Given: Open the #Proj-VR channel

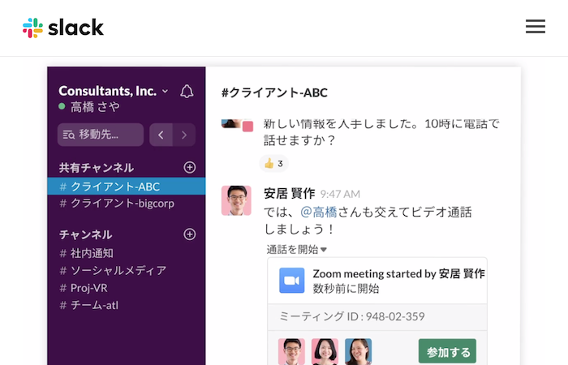Looking at the screenshot, I should (127, 288).
